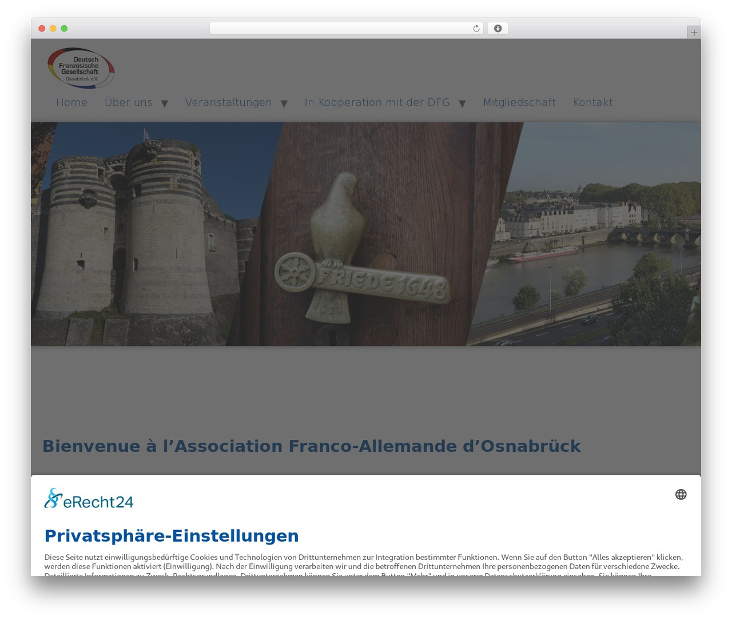The width and height of the screenshot is (732, 620).
Task: Minimize the window with yellow button
Action: pos(53,29)
